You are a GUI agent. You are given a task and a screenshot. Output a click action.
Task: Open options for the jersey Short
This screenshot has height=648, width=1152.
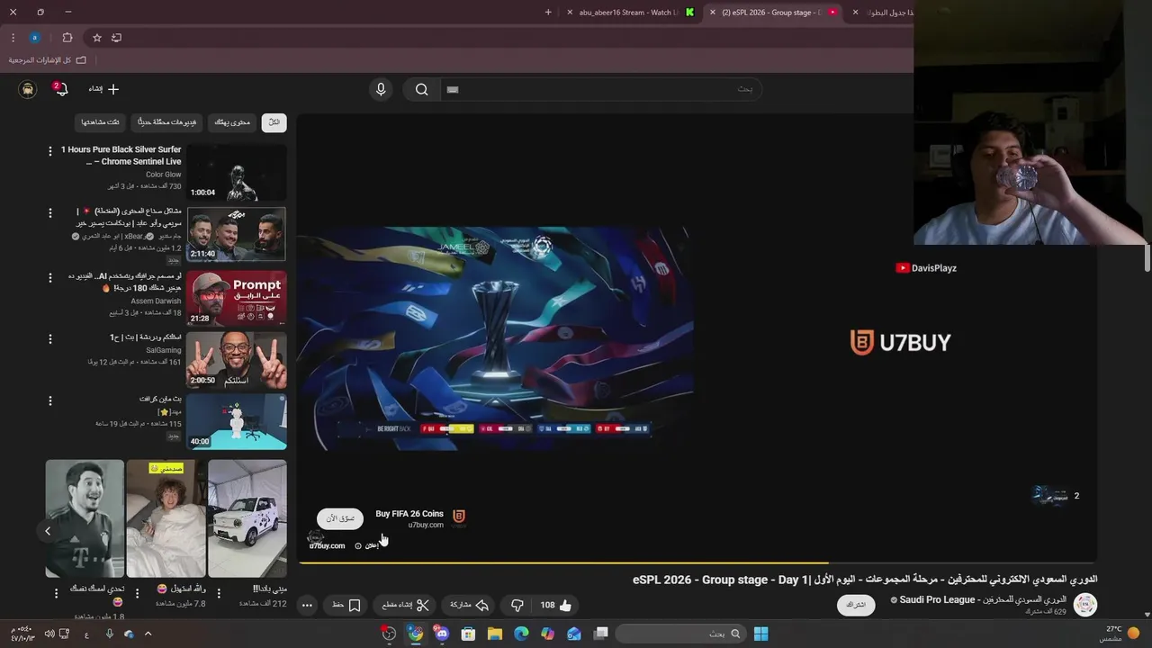pos(56,594)
